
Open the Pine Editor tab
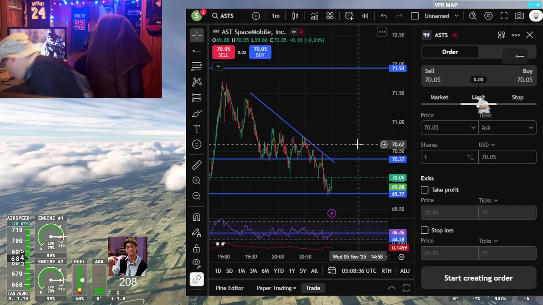point(230,288)
